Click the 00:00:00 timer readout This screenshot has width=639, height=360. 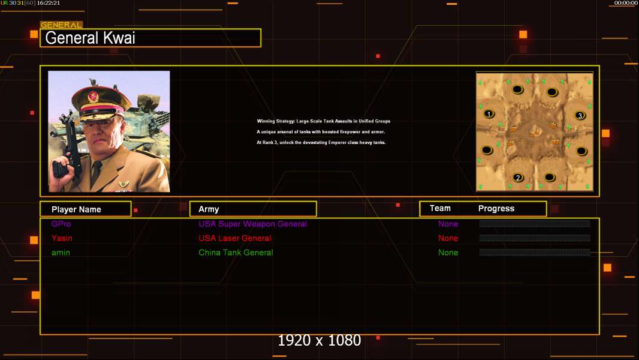point(626,3)
